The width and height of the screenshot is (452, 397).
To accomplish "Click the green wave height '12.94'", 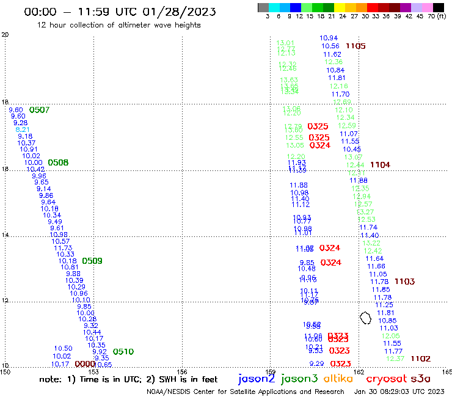I will [362, 197].
